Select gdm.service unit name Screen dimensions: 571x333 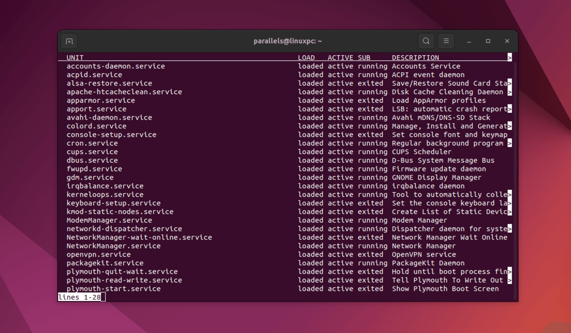(90, 177)
